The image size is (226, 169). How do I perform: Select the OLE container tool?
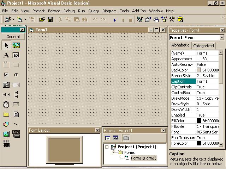(x=6, y=144)
